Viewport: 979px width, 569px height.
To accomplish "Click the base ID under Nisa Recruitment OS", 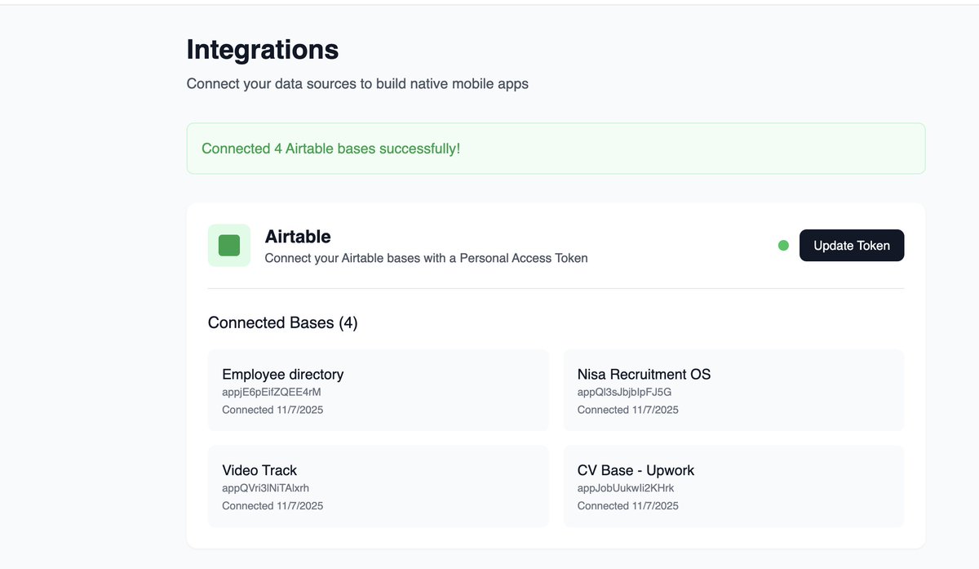I will point(624,392).
